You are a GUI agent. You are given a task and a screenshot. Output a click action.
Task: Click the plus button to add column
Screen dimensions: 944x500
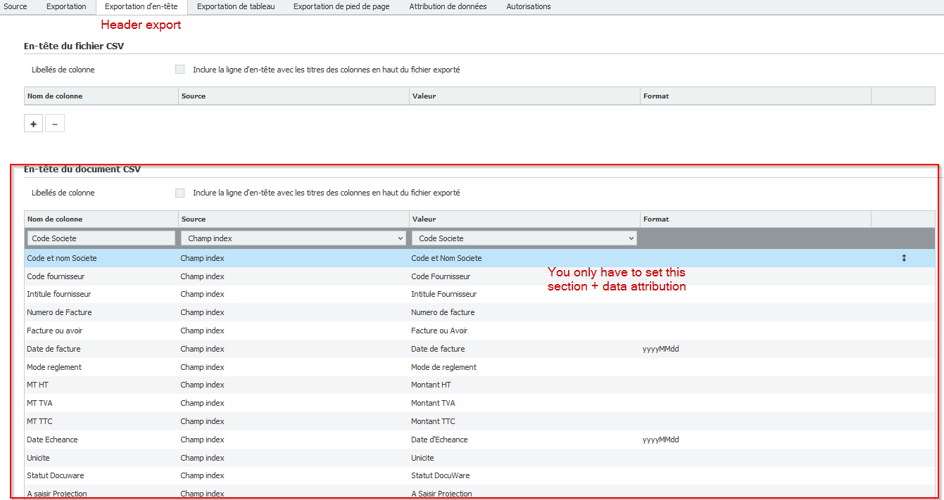pyautogui.click(x=33, y=124)
